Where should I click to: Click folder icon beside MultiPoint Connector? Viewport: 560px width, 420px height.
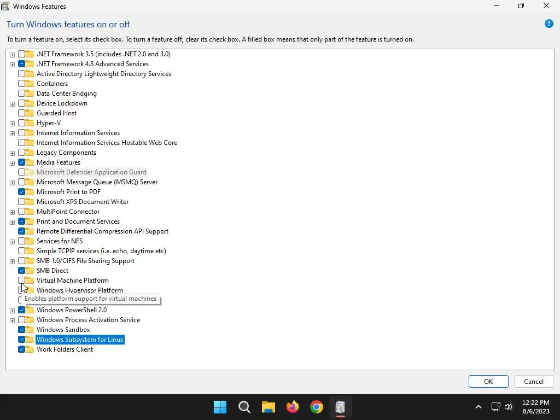(x=30, y=212)
